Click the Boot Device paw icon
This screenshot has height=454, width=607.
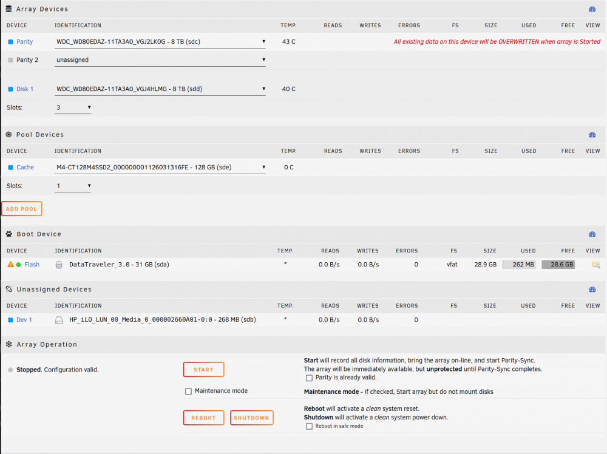coord(9,234)
